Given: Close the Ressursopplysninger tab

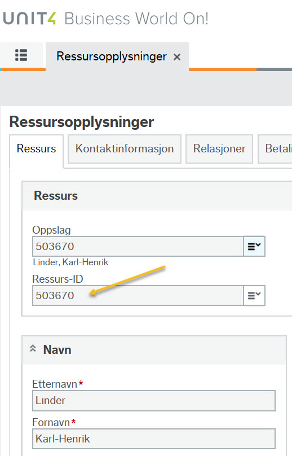Looking at the screenshot, I should click(177, 57).
